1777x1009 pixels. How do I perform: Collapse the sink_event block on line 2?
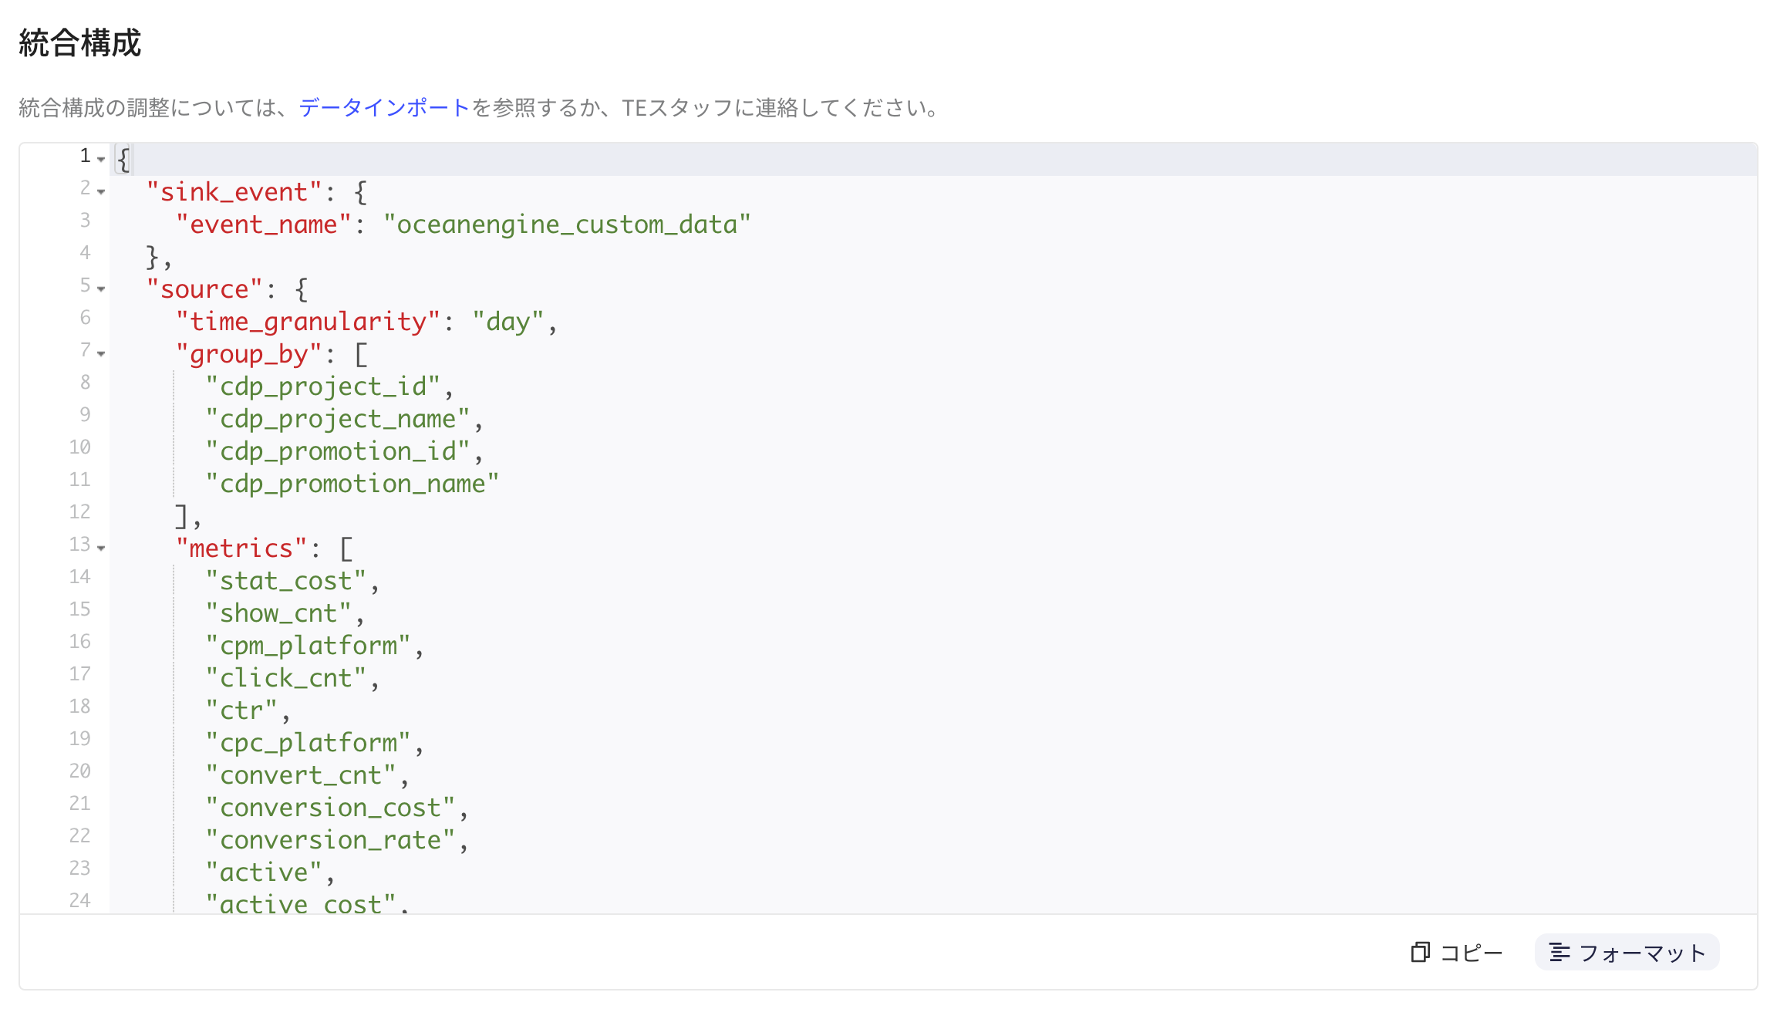(x=101, y=191)
